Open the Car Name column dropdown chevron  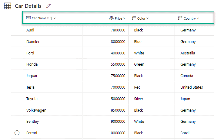tap(55, 18)
